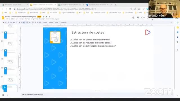Click the address bar search lens icon
The width and height of the screenshot is (180, 101).
(x=131, y=9)
